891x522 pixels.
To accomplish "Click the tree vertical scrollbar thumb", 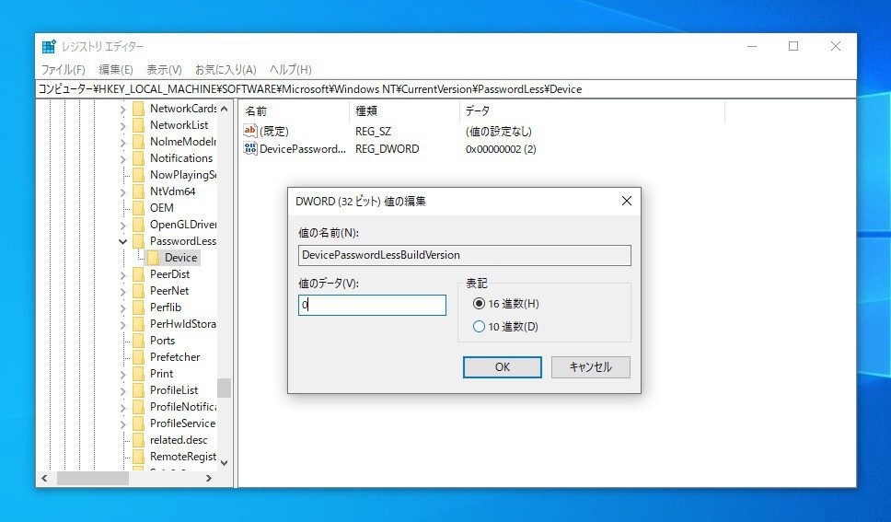I will [224, 388].
